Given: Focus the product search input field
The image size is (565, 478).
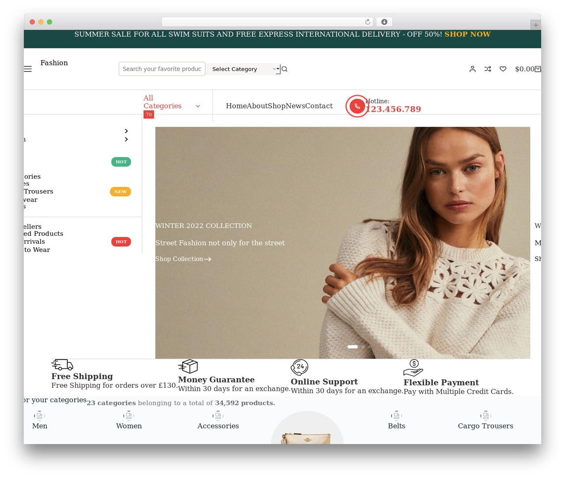Looking at the screenshot, I should (162, 69).
